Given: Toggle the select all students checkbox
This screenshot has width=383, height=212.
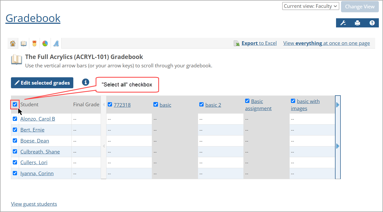Looking at the screenshot, I should tap(15, 104).
